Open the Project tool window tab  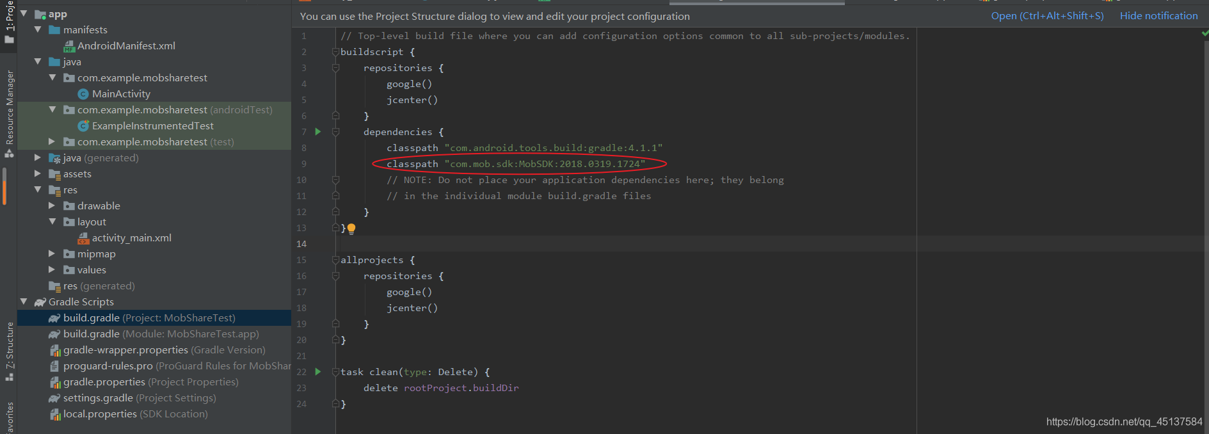(9, 22)
